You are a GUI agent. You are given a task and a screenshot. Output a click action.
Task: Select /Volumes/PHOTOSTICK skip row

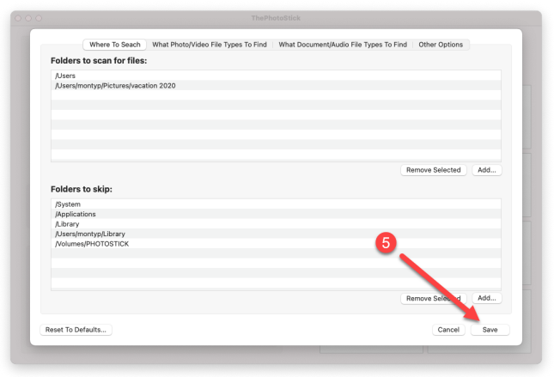coord(276,244)
